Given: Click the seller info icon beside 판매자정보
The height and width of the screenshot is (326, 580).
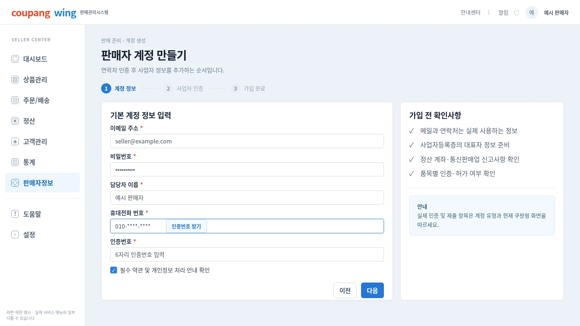Looking at the screenshot, I should click(15, 183).
